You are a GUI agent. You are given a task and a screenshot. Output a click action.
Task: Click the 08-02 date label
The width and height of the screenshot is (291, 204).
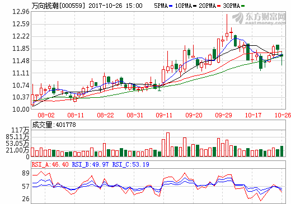[x=46, y=115]
